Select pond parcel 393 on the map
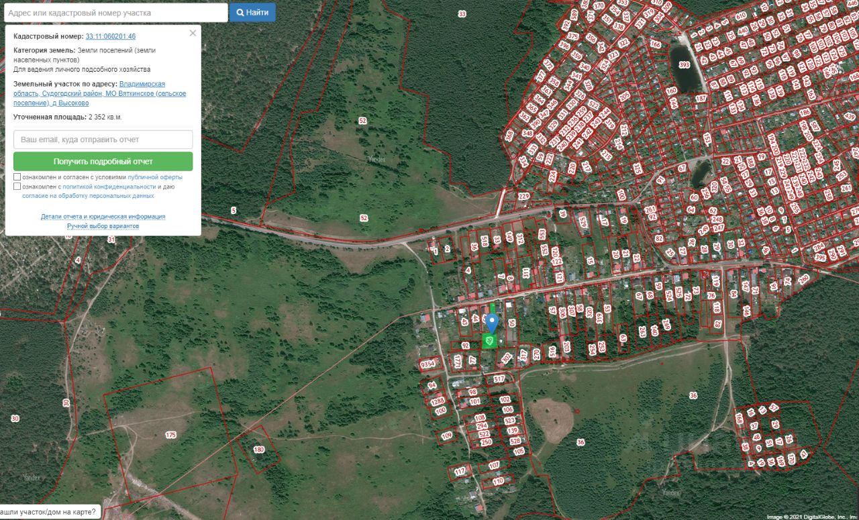The height and width of the screenshot is (520, 859). click(x=684, y=65)
